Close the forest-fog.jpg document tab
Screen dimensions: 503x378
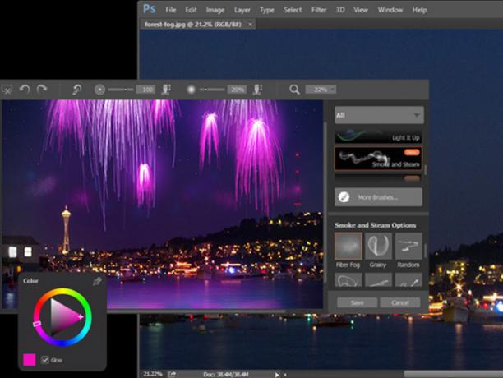pyautogui.click(x=250, y=25)
